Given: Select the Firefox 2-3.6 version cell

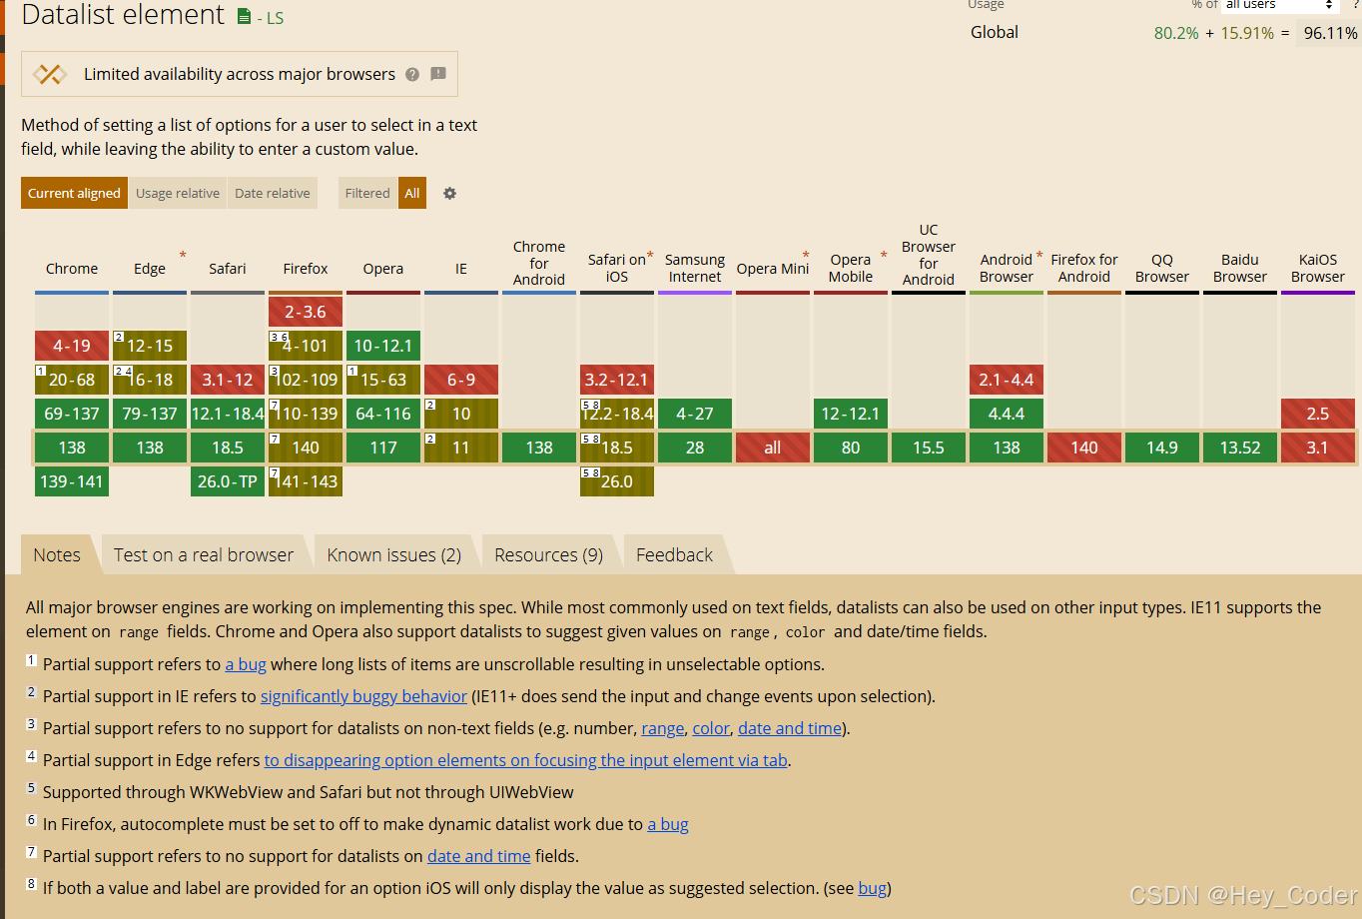Looking at the screenshot, I should [x=306, y=312].
